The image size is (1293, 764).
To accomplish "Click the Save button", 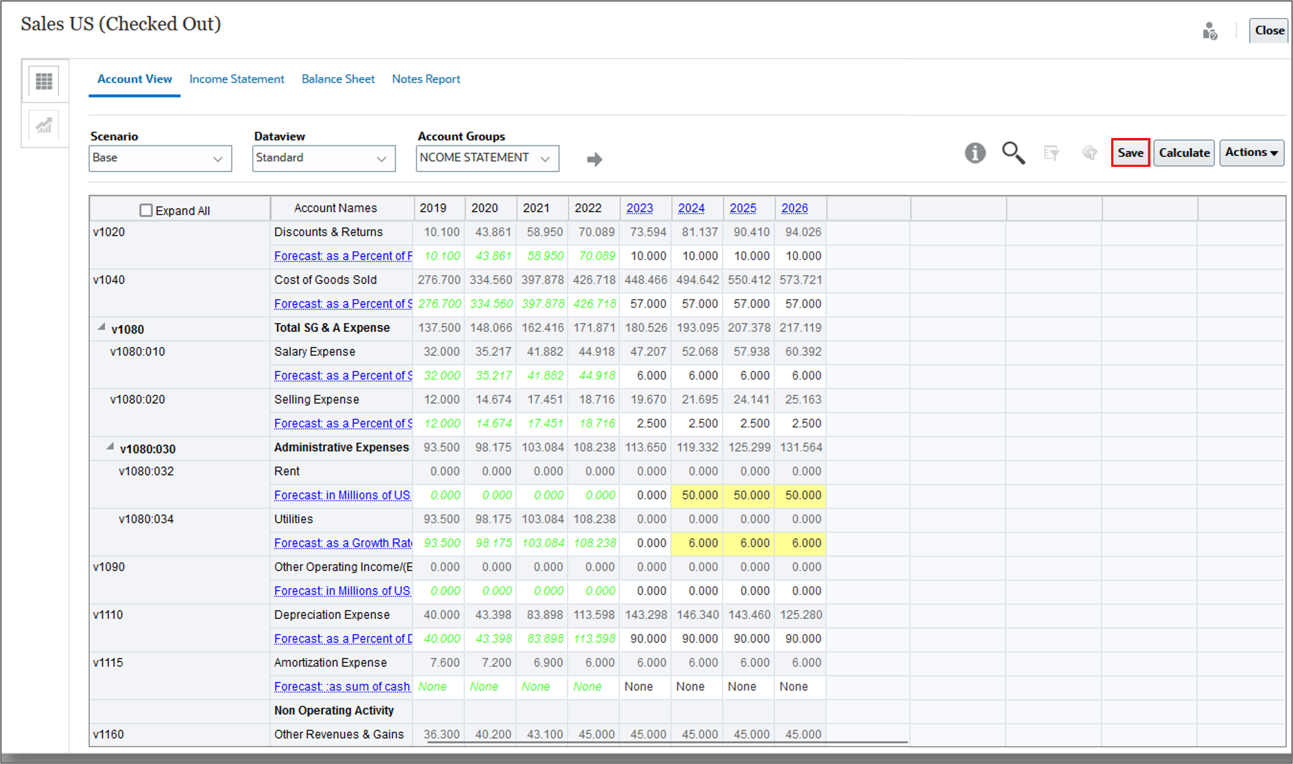I will click(1130, 152).
